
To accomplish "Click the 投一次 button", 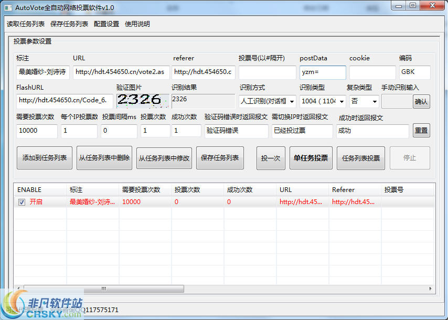I will tap(271, 158).
